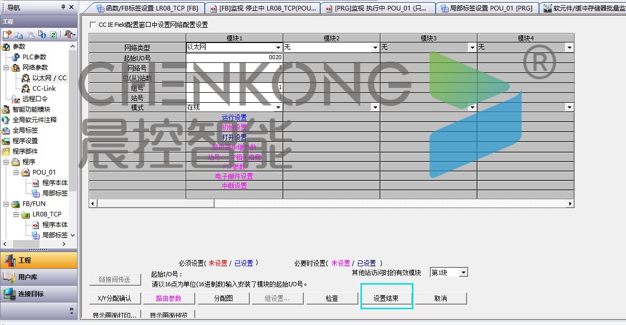This screenshot has height=325, width=626.
Task: Open 打开设置 link for module 1
Action: point(235,137)
